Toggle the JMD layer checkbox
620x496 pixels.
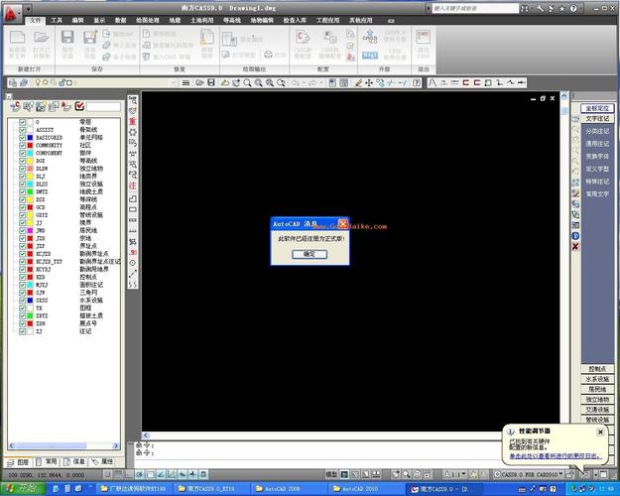(22, 230)
